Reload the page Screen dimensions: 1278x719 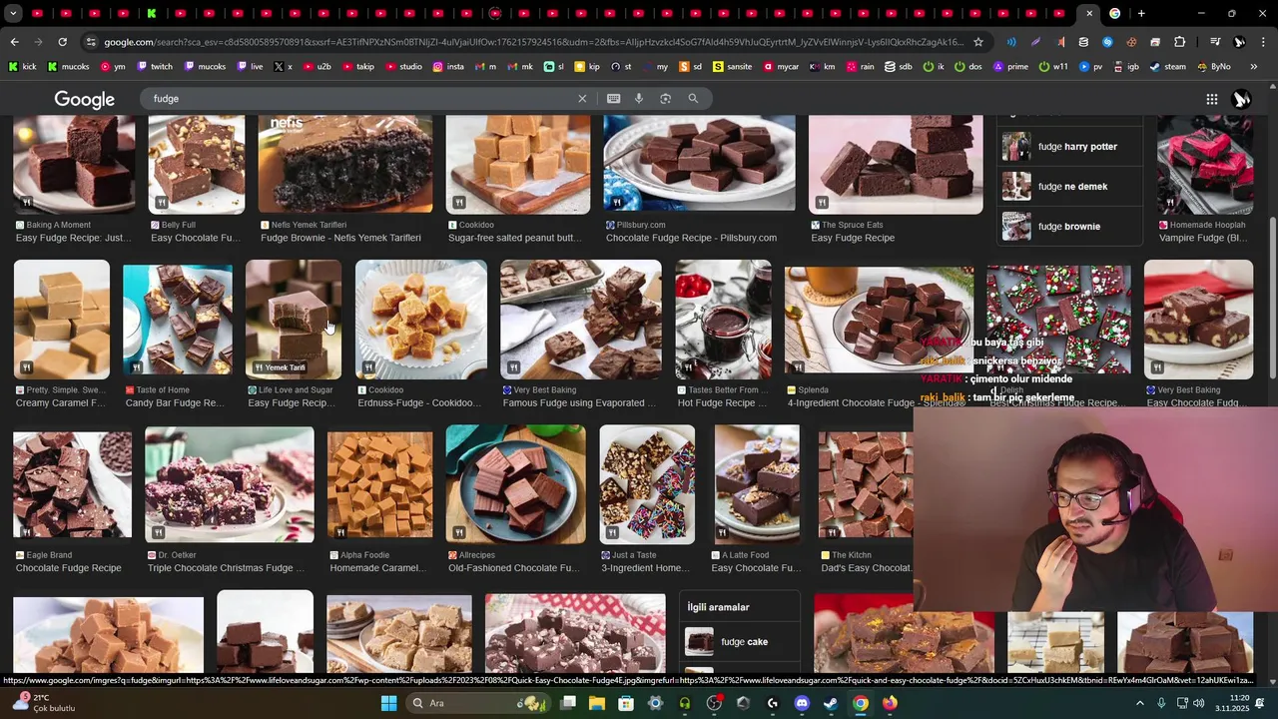click(x=62, y=42)
